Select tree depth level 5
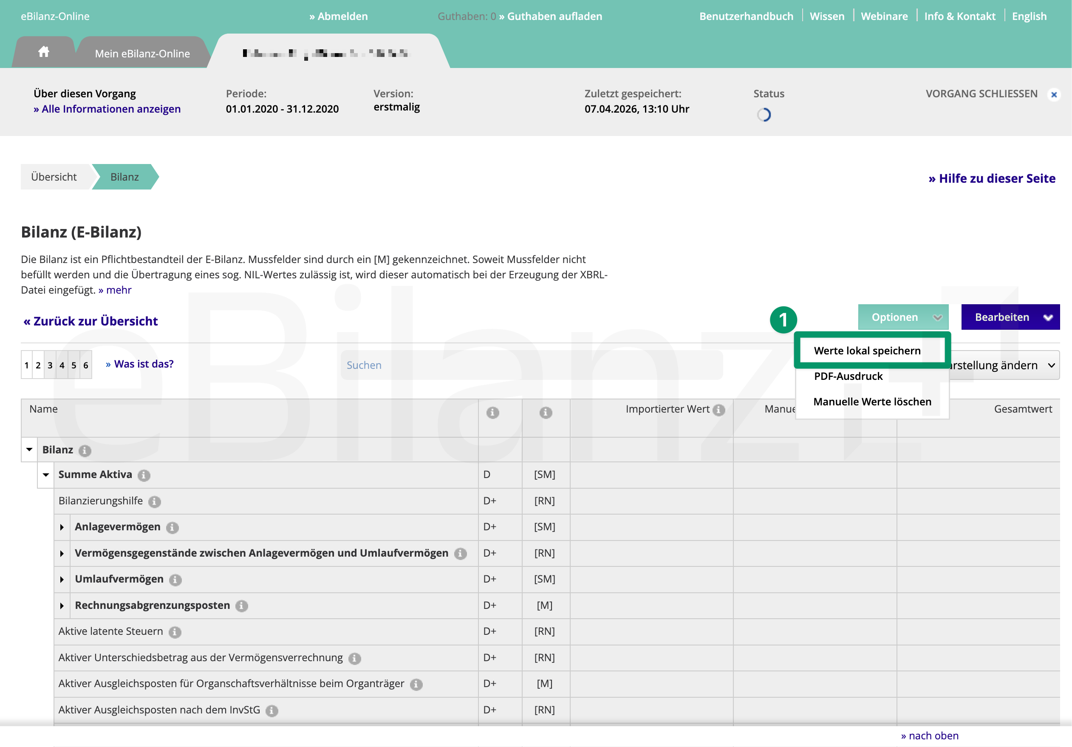 [74, 365]
